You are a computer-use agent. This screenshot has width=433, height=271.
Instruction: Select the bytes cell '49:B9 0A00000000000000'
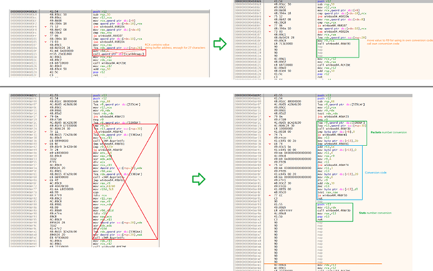coord(292,159)
